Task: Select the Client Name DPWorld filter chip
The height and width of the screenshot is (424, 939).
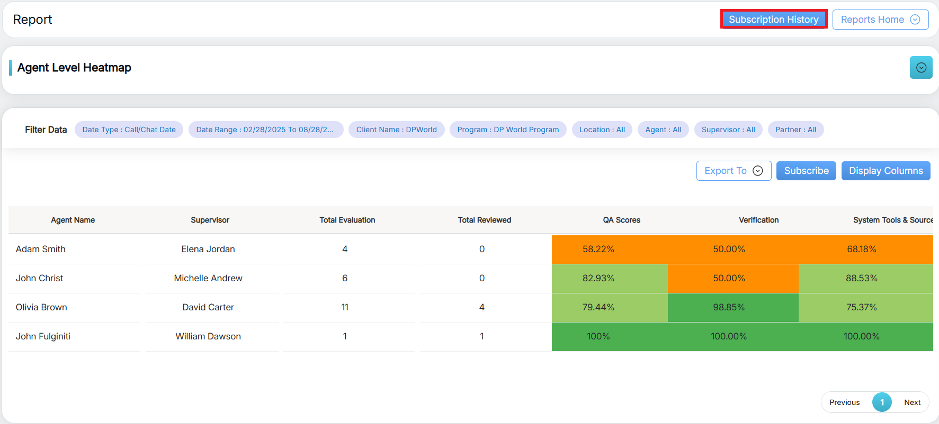Action: point(396,130)
